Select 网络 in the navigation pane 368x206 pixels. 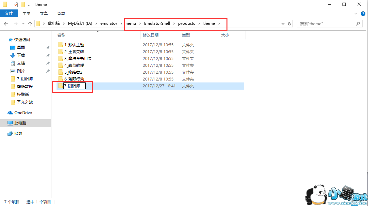18,133
